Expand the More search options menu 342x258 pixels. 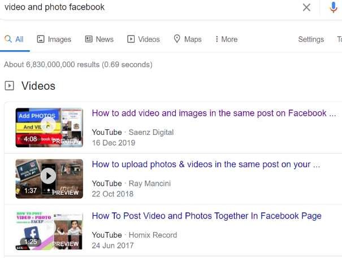pos(226,39)
